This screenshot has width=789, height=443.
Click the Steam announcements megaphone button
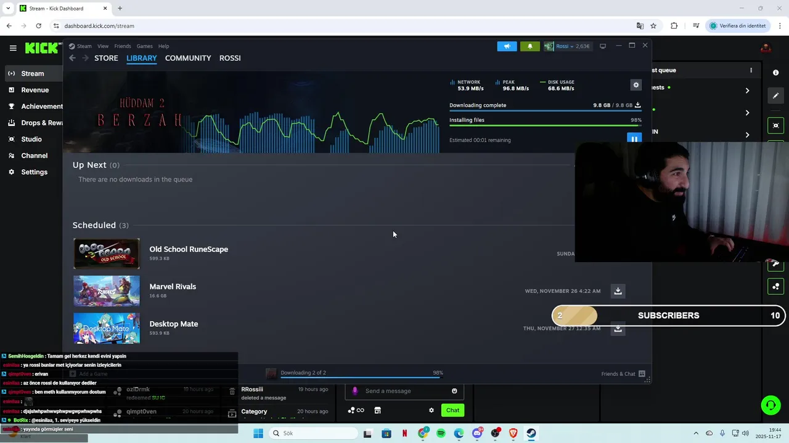click(x=507, y=46)
